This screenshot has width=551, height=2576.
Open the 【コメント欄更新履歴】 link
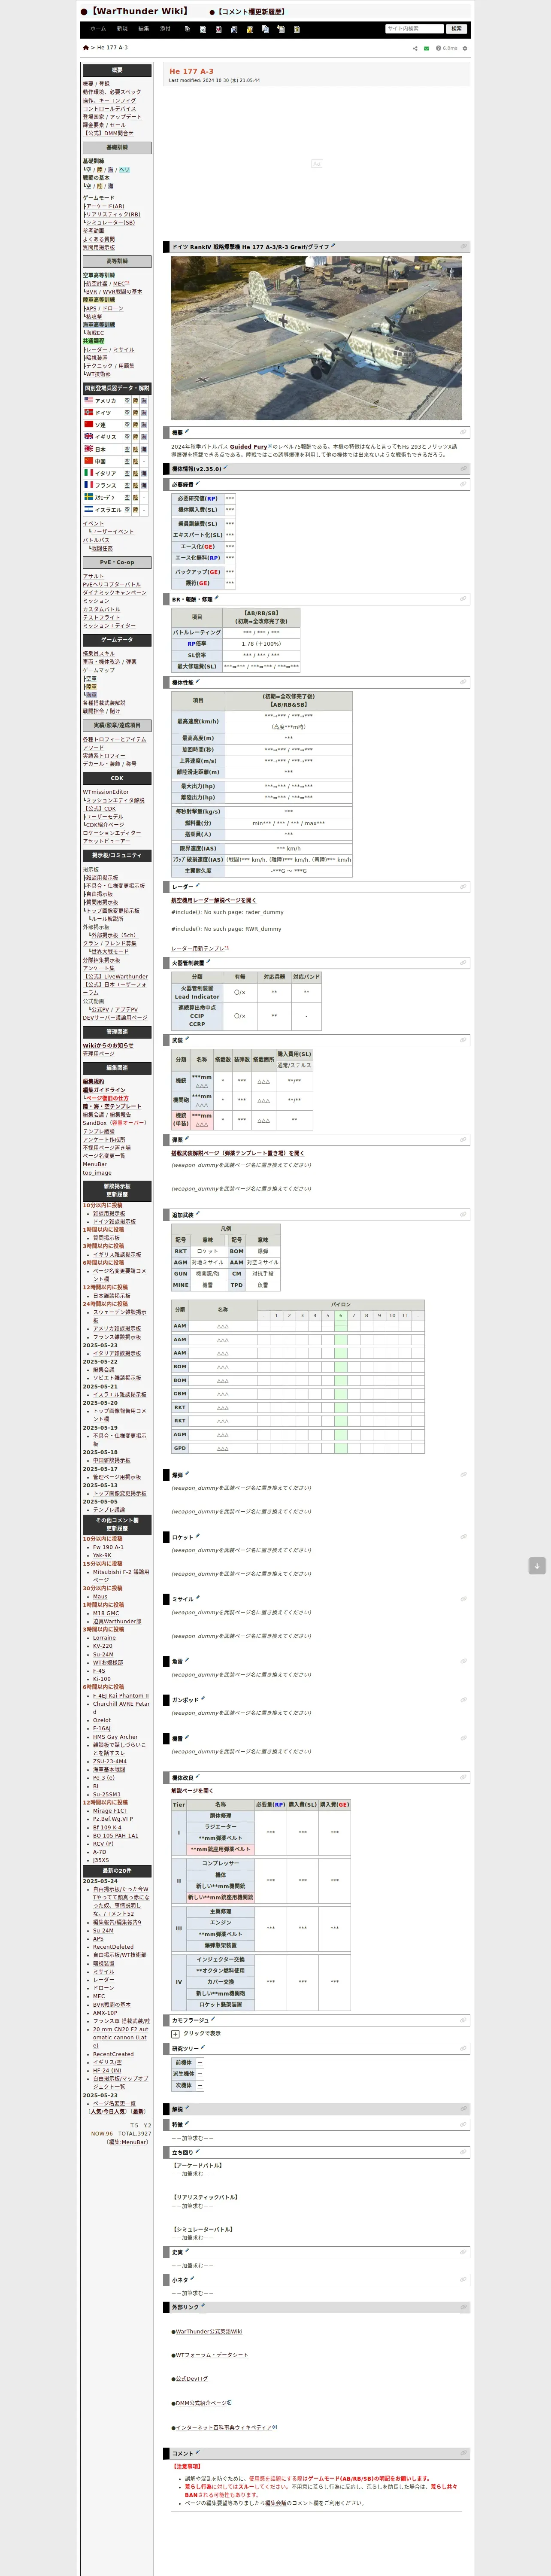click(251, 12)
